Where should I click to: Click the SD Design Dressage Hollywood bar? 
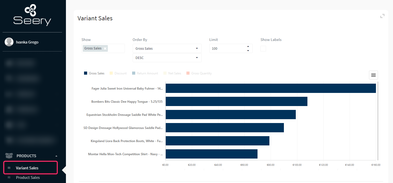point(225,128)
